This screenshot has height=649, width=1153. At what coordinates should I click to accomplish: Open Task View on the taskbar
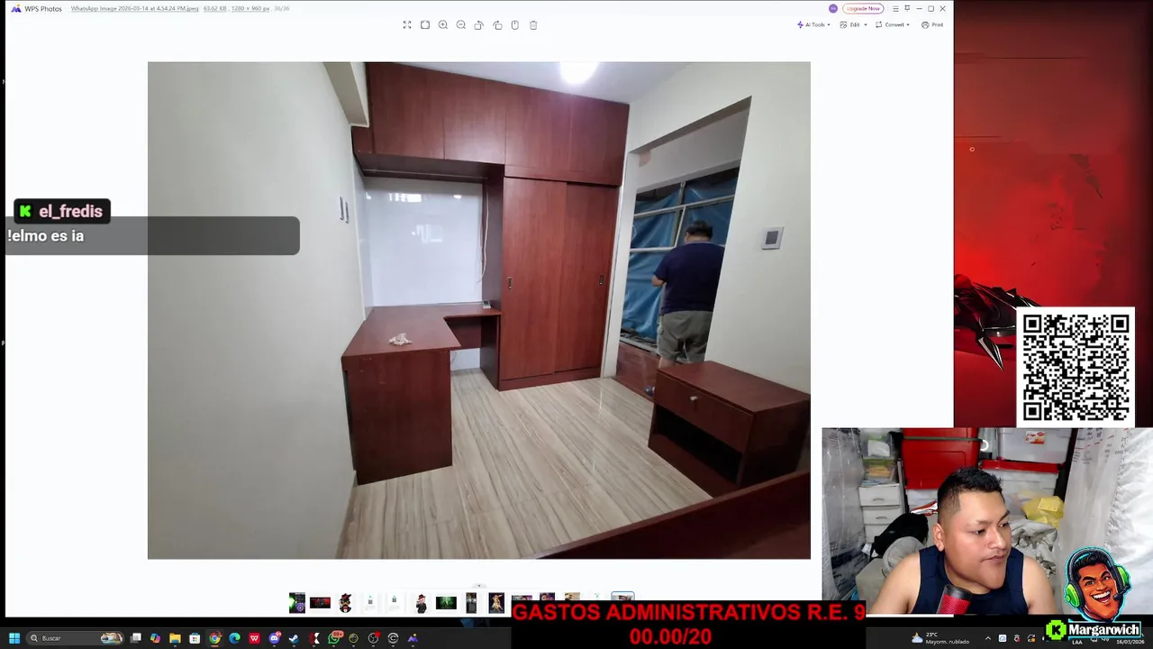pos(135,638)
